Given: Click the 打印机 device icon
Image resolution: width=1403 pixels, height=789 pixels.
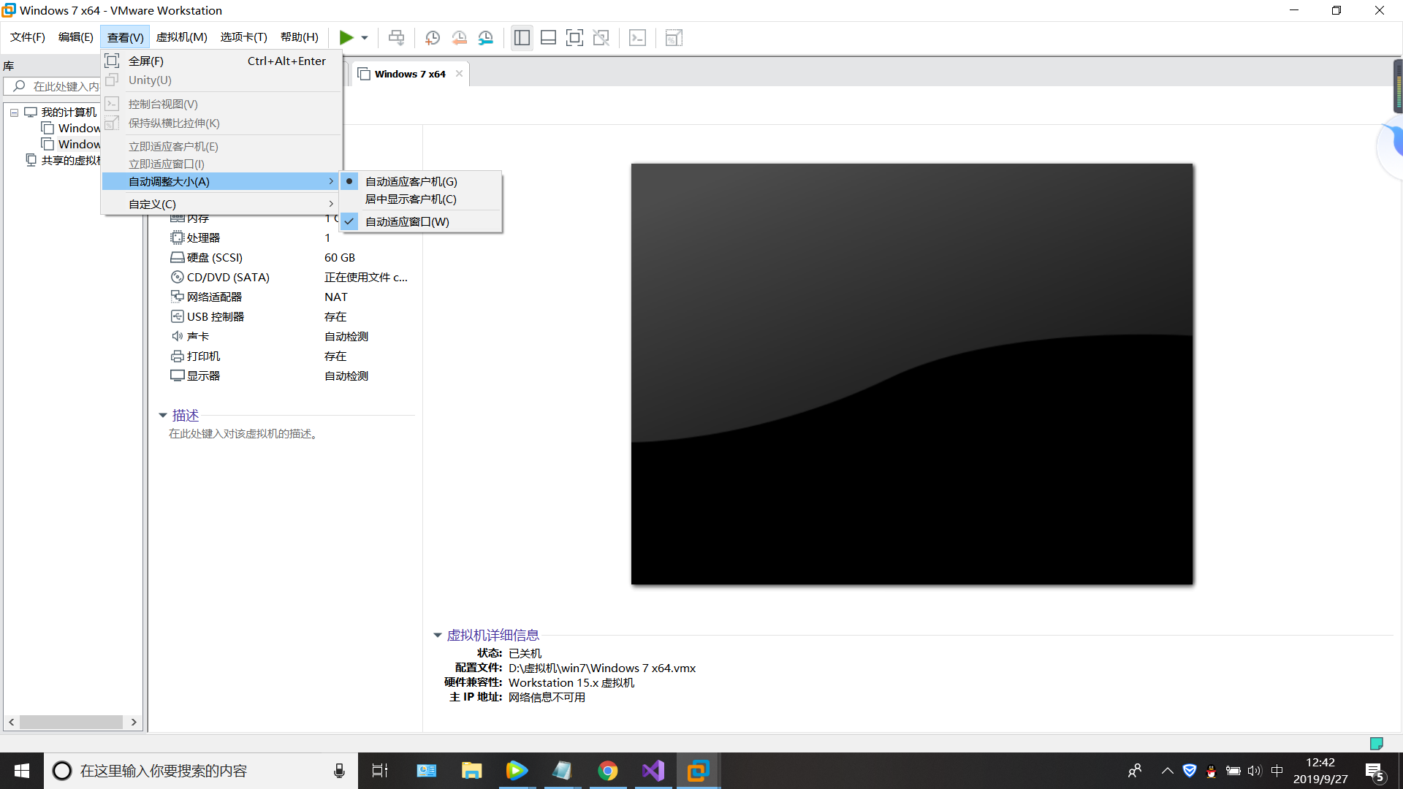Looking at the screenshot, I should [177, 357].
